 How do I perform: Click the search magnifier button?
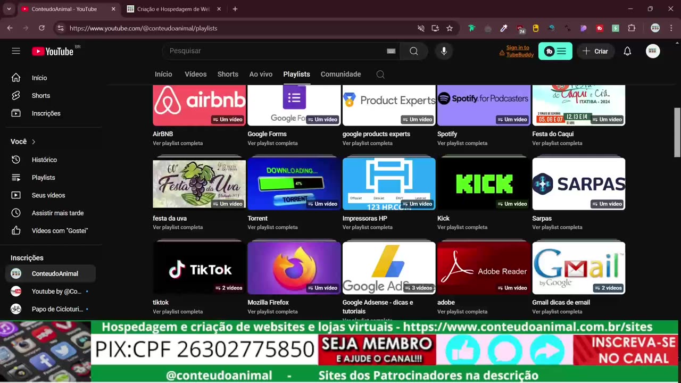(413, 51)
